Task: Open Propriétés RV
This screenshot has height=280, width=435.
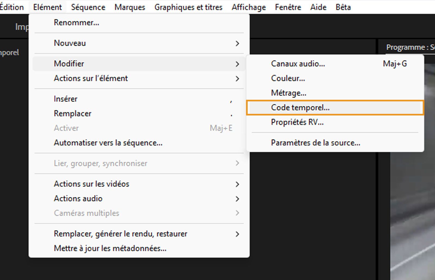Action: pyautogui.click(x=297, y=122)
